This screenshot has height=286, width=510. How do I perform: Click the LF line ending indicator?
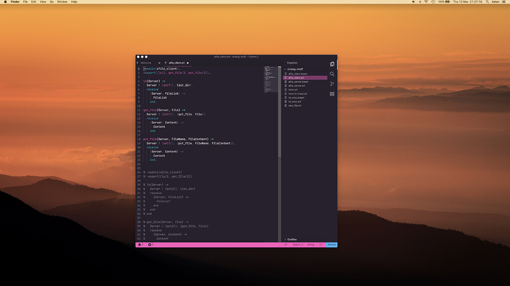tap(286, 245)
